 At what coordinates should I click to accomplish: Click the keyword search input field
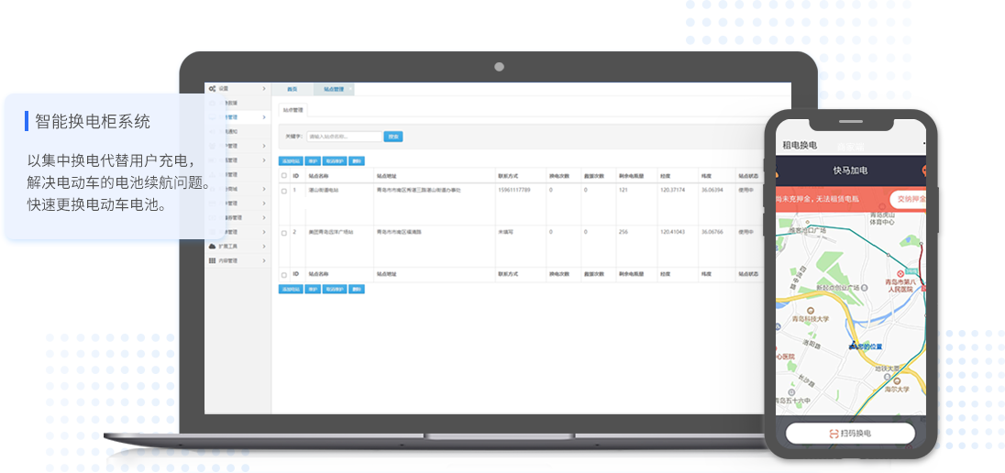click(344, 137)
